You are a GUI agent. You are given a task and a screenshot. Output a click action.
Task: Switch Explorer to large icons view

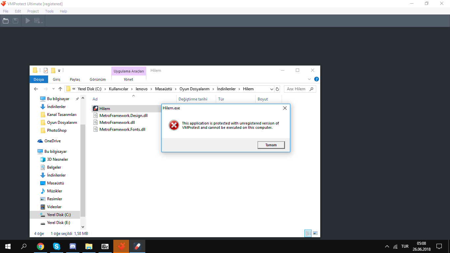pyautogui.click(x=315, y=233)
